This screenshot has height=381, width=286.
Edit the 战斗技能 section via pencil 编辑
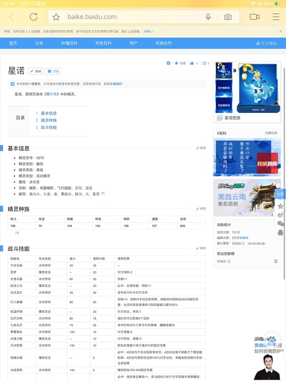pos(201,248)
